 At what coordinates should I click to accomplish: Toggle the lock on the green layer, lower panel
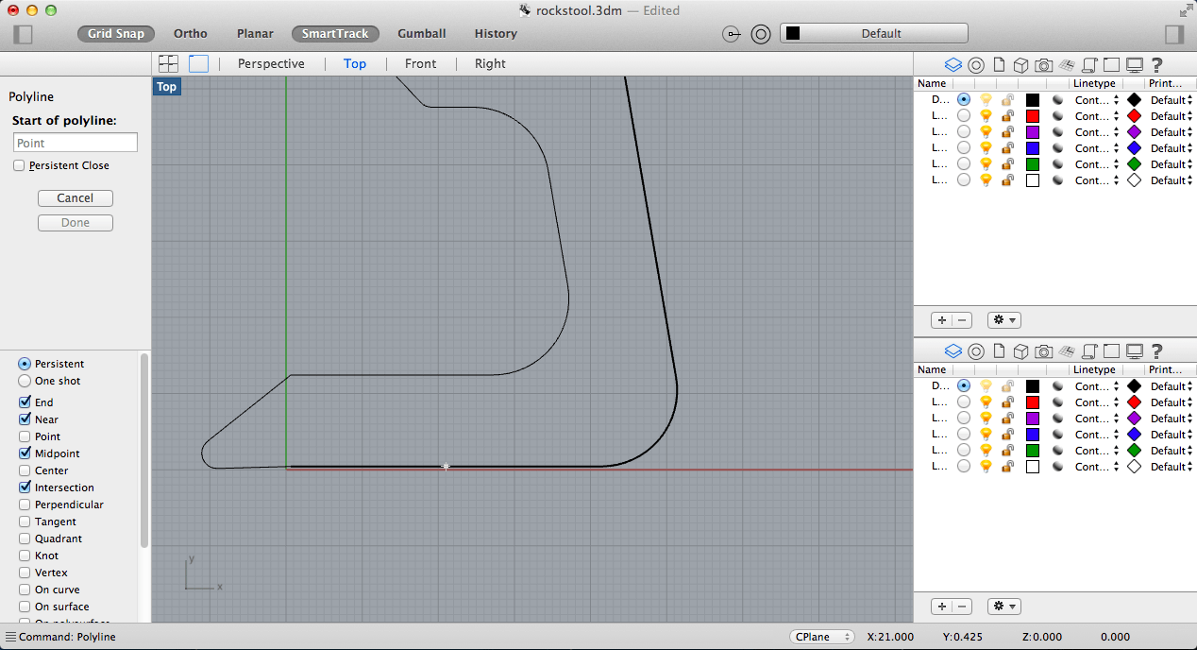tap(1008, 451)
